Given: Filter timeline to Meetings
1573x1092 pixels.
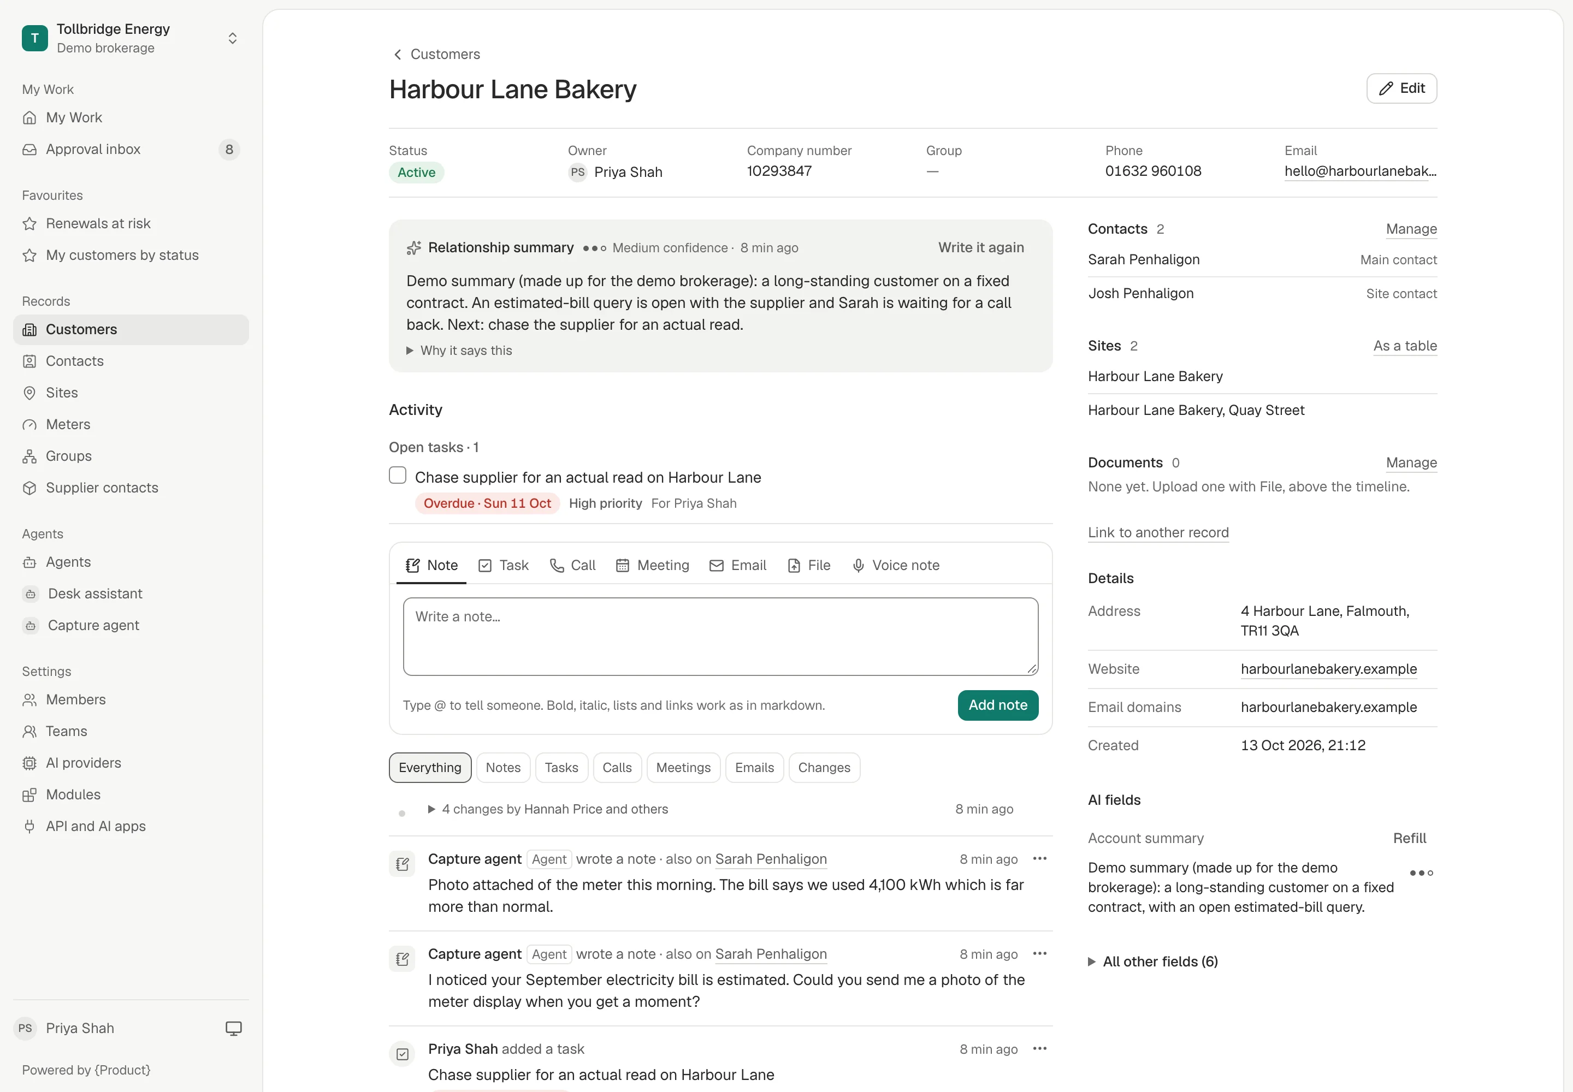Looking at the screenshot, I should click(x=683, y=768).
